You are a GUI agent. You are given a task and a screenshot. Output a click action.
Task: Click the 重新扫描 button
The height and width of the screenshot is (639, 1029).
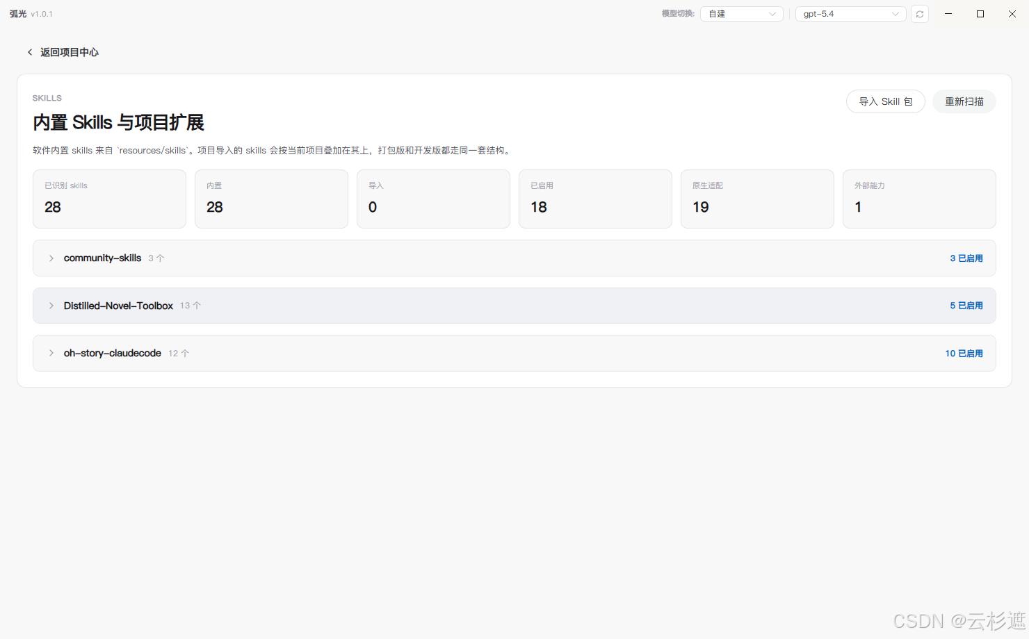[x=964, y=101]
